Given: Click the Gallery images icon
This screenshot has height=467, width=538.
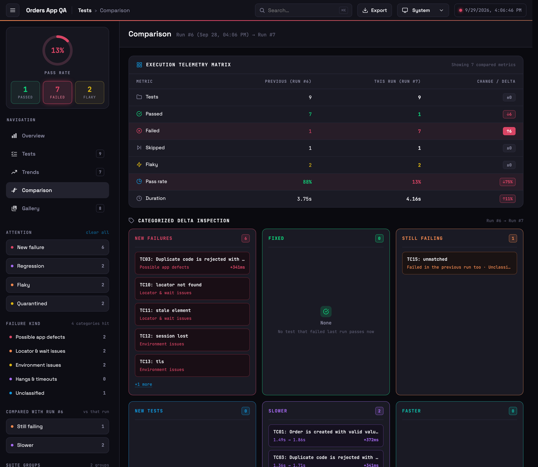Looking at the screenshot, I should (x=14, y=208).
